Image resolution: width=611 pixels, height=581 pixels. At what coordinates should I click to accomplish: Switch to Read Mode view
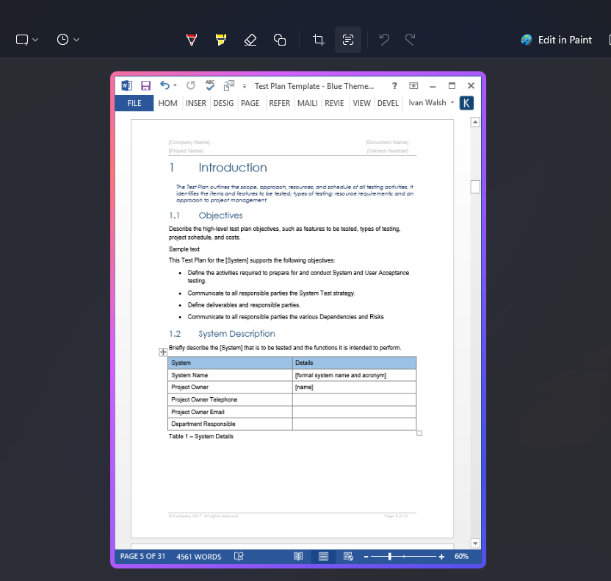(x=298, y=557)
